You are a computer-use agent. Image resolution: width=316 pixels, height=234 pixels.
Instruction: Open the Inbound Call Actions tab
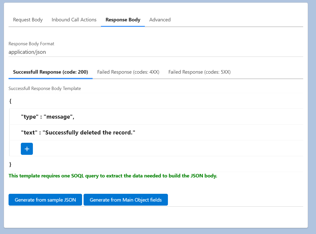(74, 20)
